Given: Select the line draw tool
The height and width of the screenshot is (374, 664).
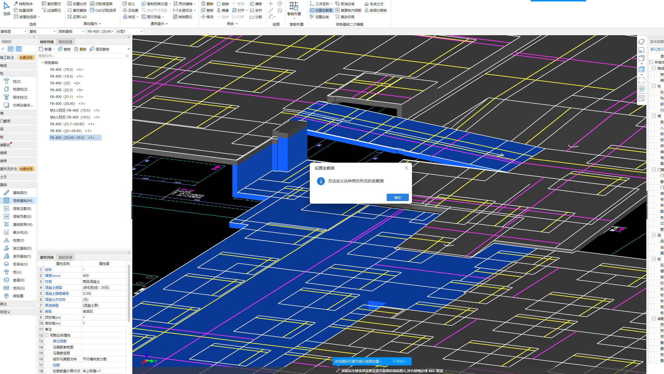Looking at the screenshot, I should click(271, 10).
